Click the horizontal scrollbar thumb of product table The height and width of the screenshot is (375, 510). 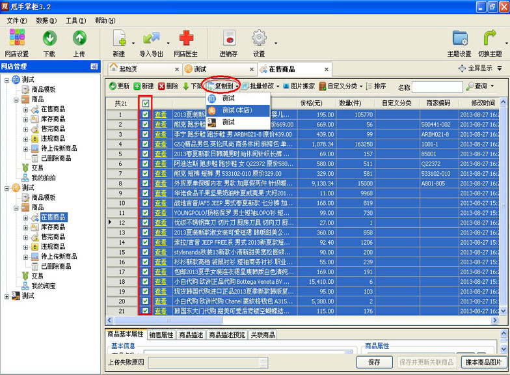168,320
